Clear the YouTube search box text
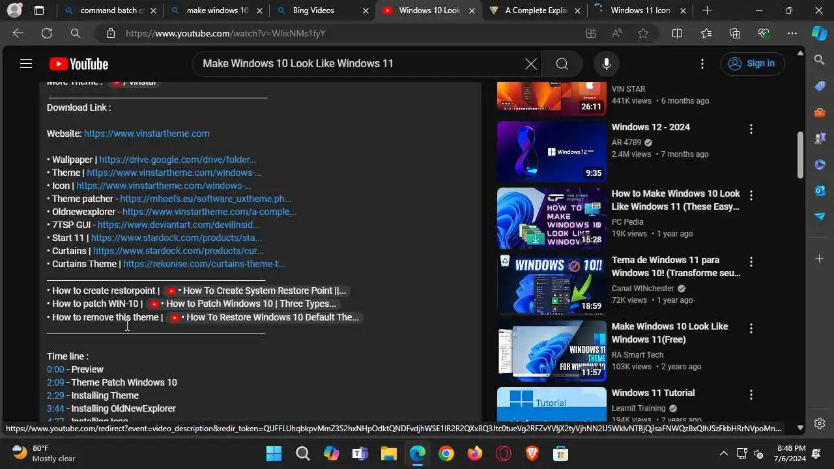The height and width of the screenshot is (469, 834). 531,64
